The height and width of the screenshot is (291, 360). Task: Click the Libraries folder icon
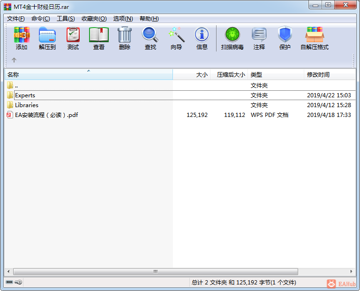pyautogui.click(x=10, y=105)
